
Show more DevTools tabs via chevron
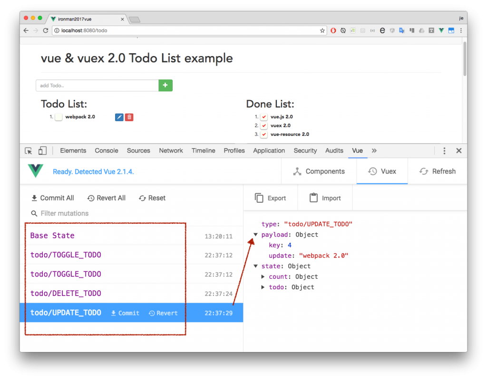(374, 151)
